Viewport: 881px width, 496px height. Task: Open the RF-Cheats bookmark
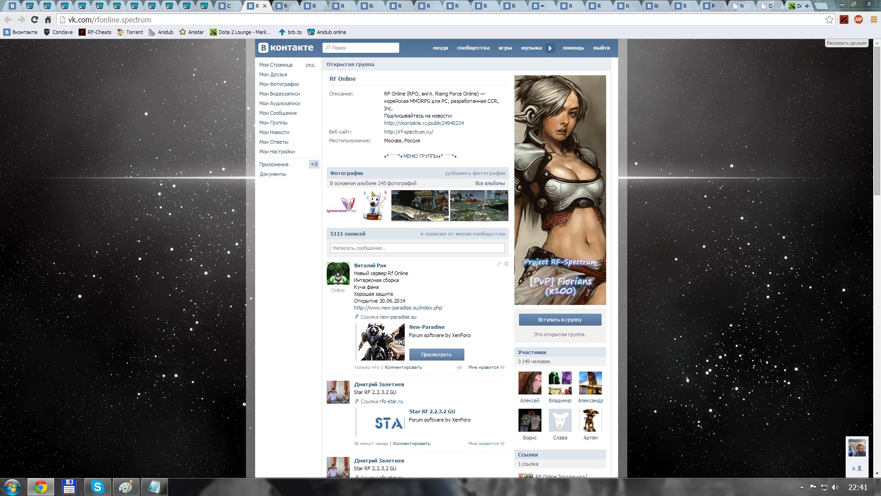(x=95, y=32)
